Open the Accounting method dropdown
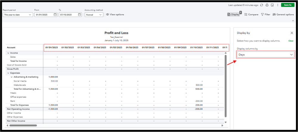 94,15
